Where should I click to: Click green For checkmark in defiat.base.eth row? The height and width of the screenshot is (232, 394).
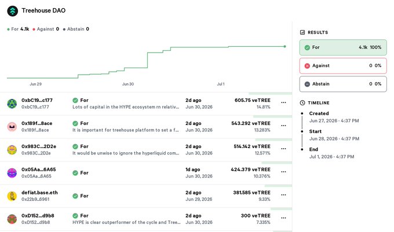[75, 196]
